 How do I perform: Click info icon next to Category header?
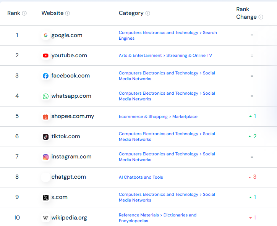(148, 13)
